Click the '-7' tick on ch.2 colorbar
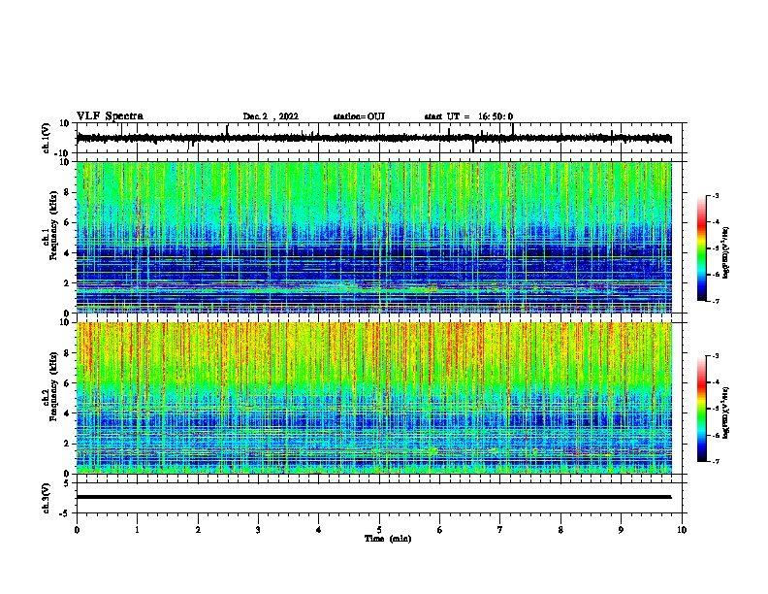Screen dimensions: 768x594 (x=715, y=461)
